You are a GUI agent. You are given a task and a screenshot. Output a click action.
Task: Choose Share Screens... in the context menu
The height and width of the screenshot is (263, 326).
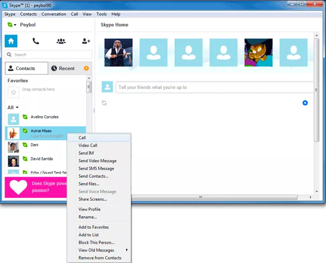coord(99,199)
